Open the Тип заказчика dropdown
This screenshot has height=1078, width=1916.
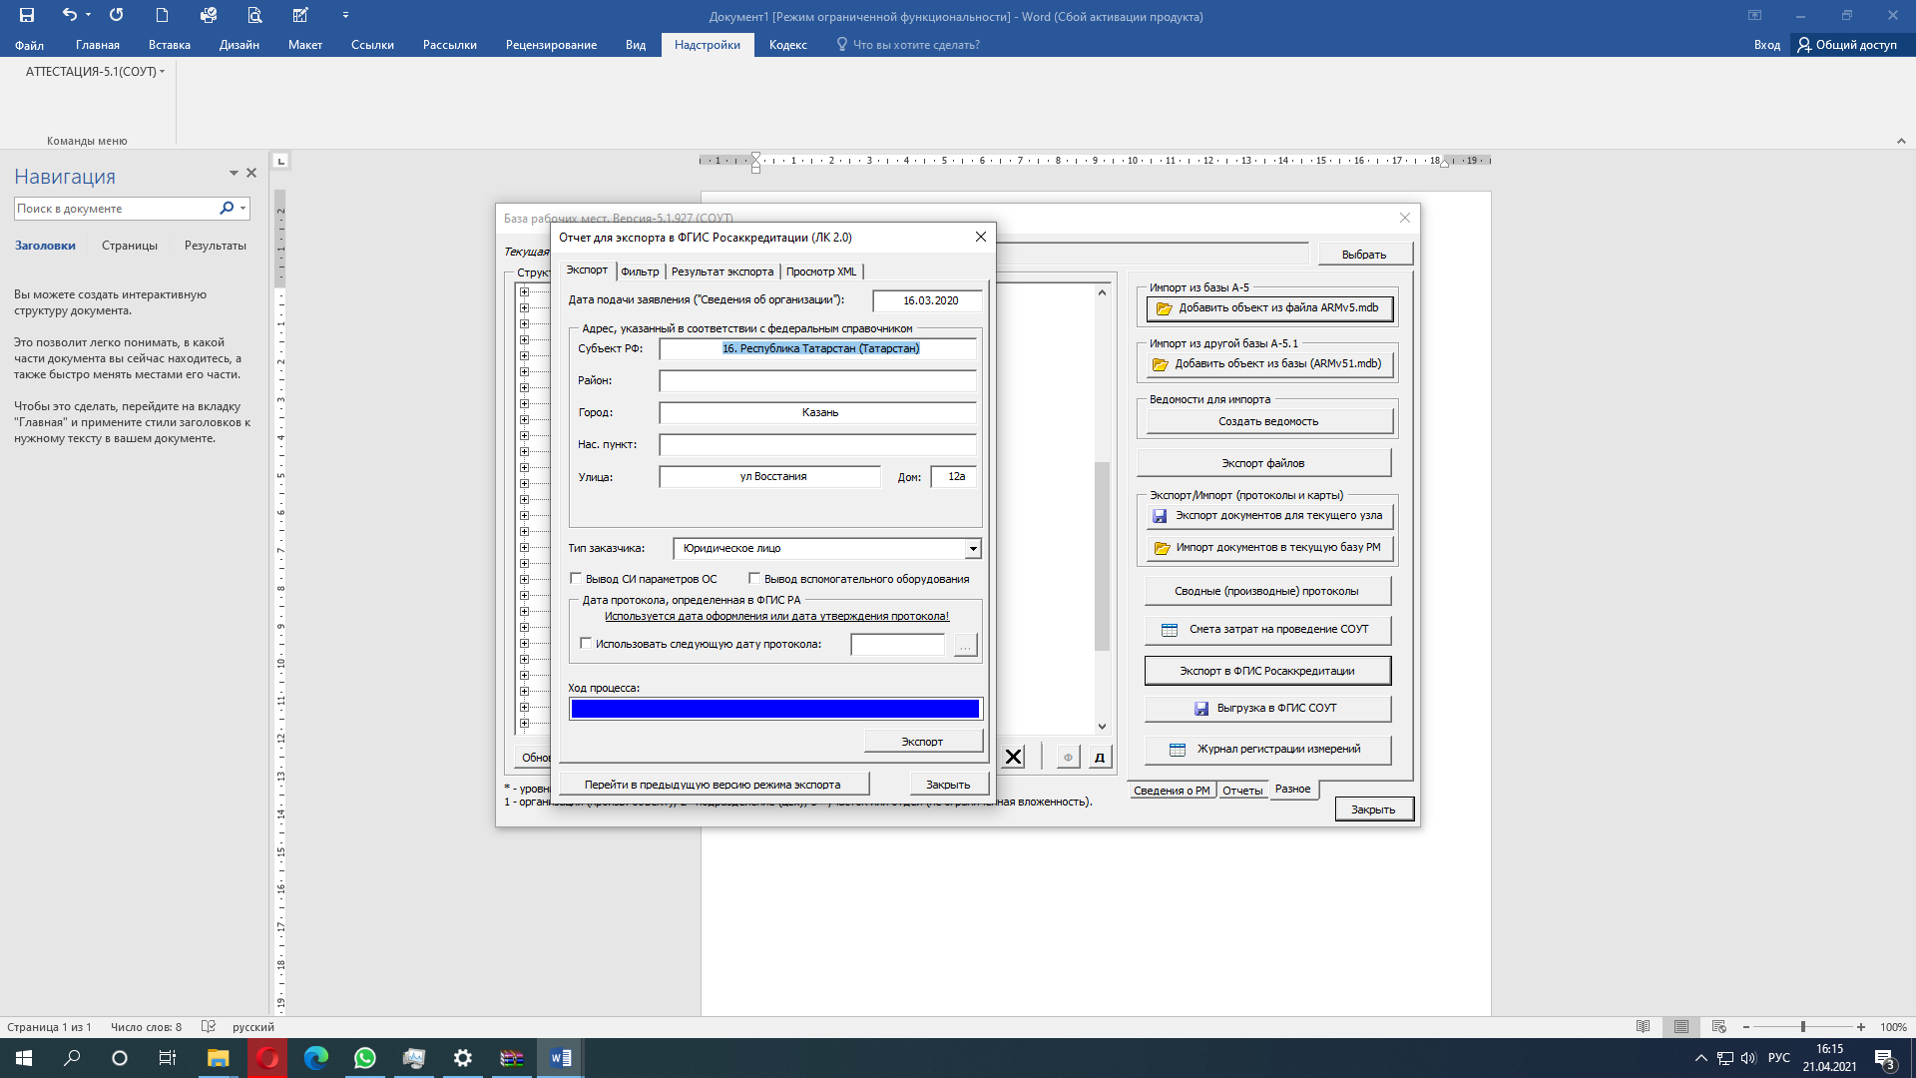[x=972, y=548]
